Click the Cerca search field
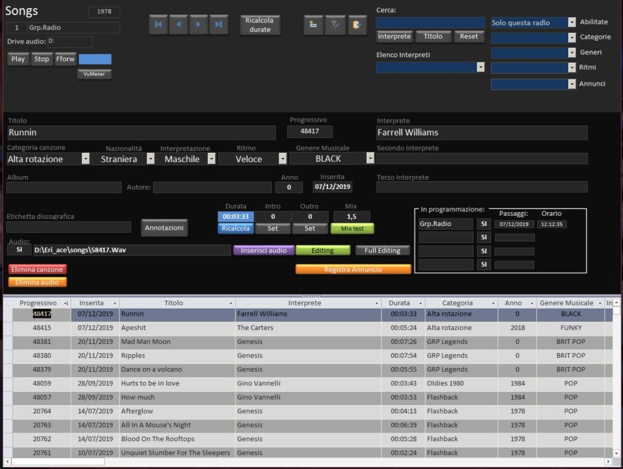Screen dimensions: 623x469 [x=431, y=22]
